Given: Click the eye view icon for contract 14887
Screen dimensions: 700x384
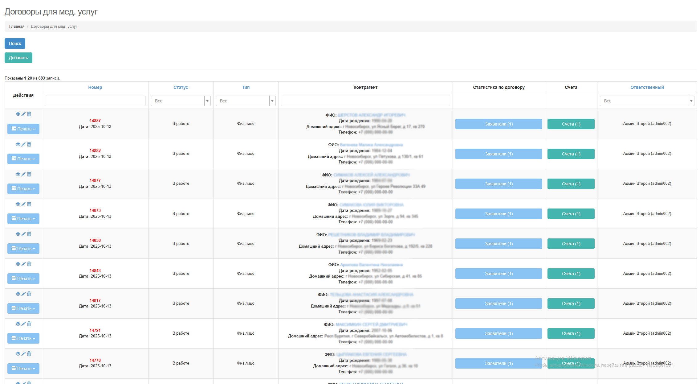Looking at the screenshot, I should pos(18,114).
